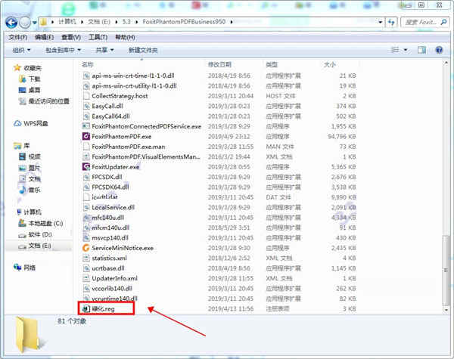Select the ucrtbase.dll file icon
Image resolution: width=454 pixels, height=359 pixels.
86,268
